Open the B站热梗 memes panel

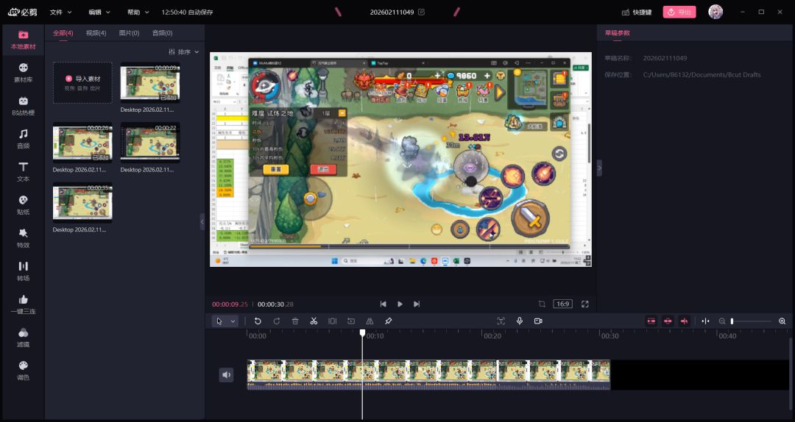(x=23, y=106)
